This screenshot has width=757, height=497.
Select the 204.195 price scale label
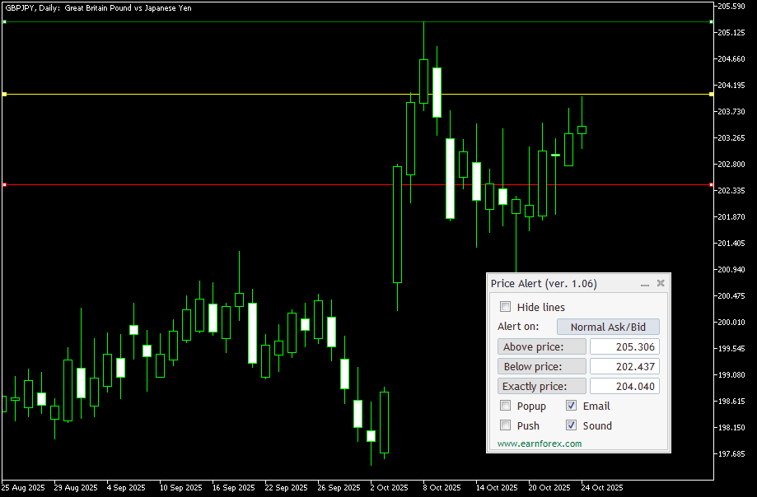click(x=730, y=86)
